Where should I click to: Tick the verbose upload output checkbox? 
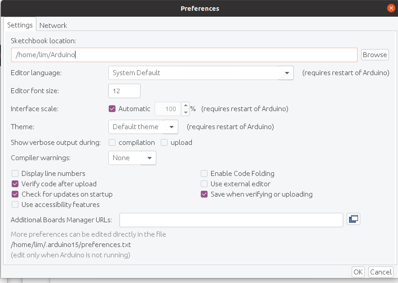point(164,143)
